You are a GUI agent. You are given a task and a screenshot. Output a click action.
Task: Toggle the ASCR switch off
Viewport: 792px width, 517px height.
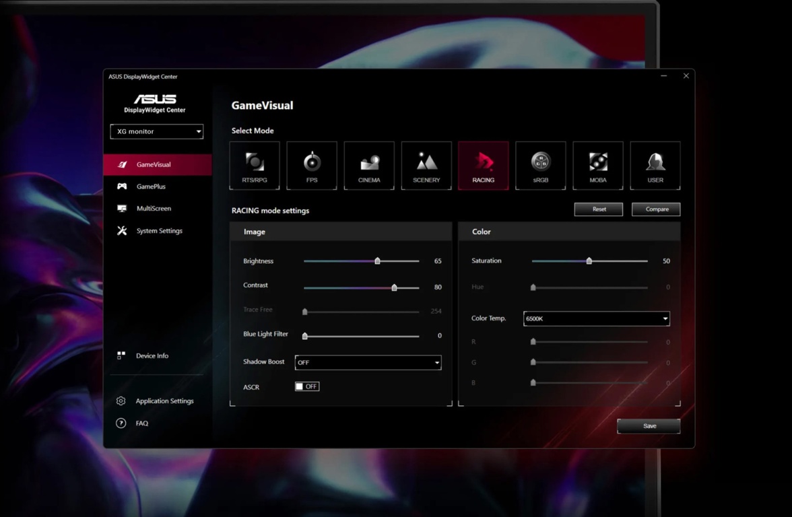click(307, 386)
